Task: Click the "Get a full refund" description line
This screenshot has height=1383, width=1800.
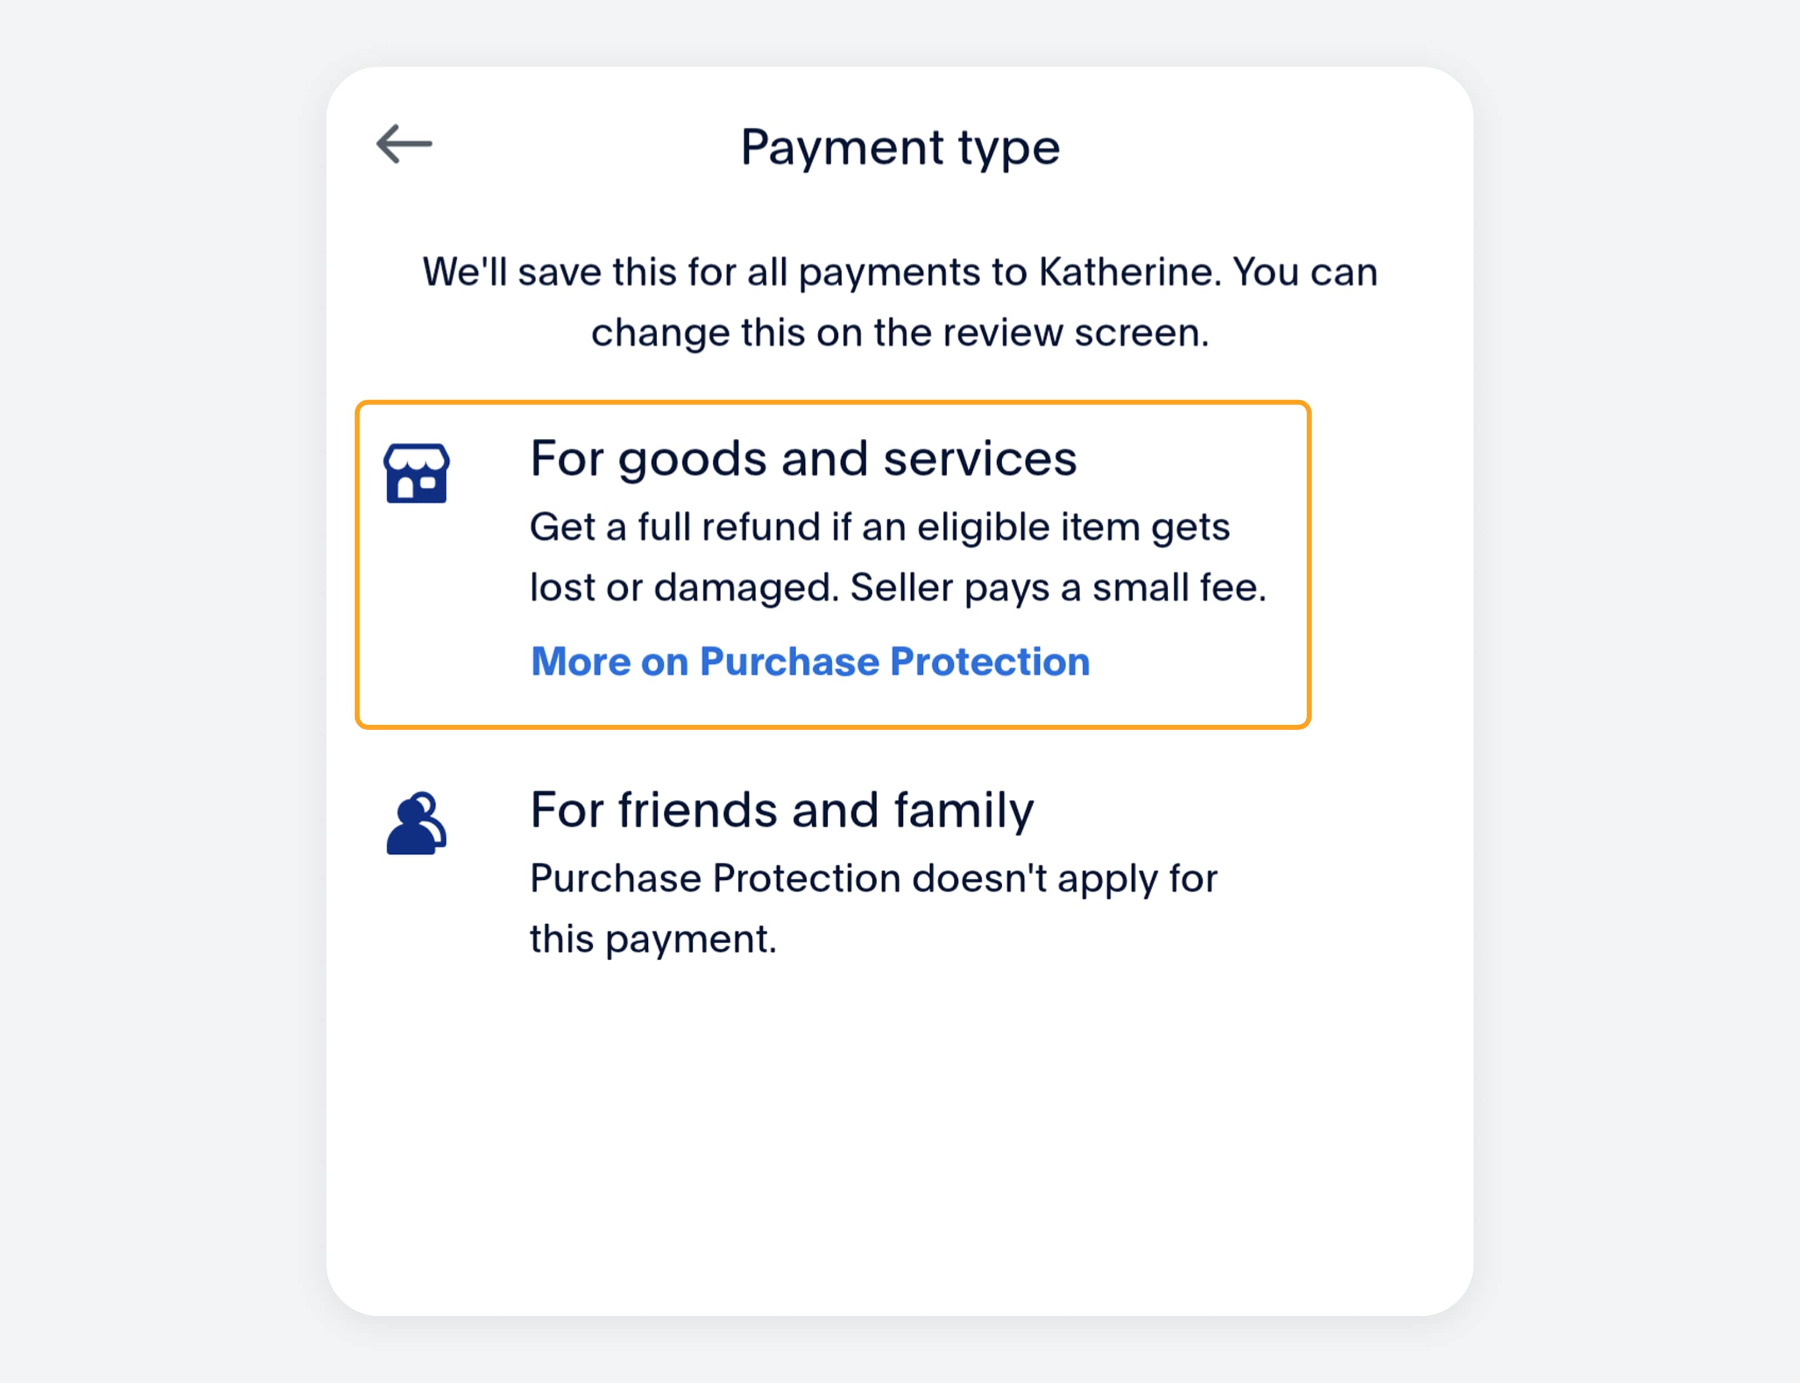Action: (878, 528)
